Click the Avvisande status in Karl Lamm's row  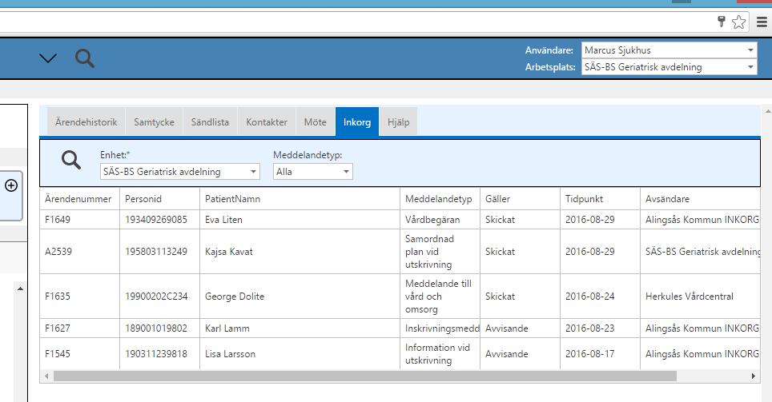click(507, 328)
